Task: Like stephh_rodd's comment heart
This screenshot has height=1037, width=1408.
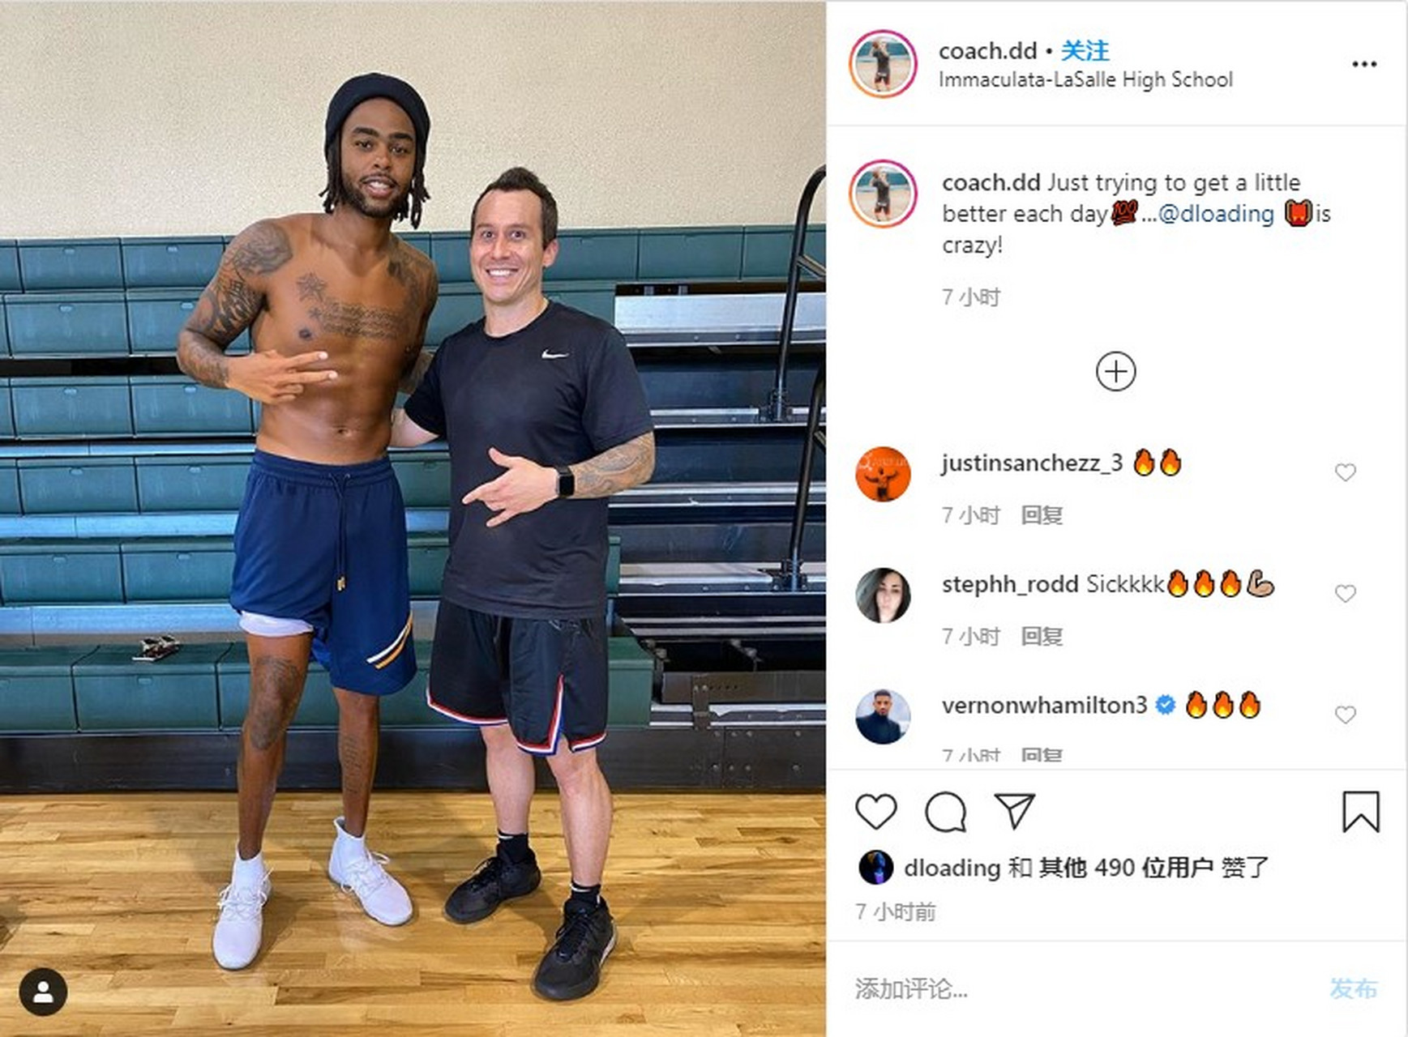Action: point(1345,594)
